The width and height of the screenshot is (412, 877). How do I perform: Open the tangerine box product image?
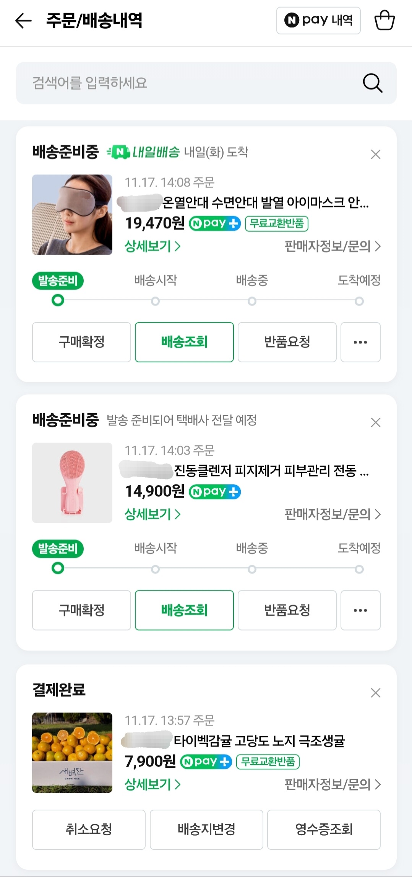[72, 753]
